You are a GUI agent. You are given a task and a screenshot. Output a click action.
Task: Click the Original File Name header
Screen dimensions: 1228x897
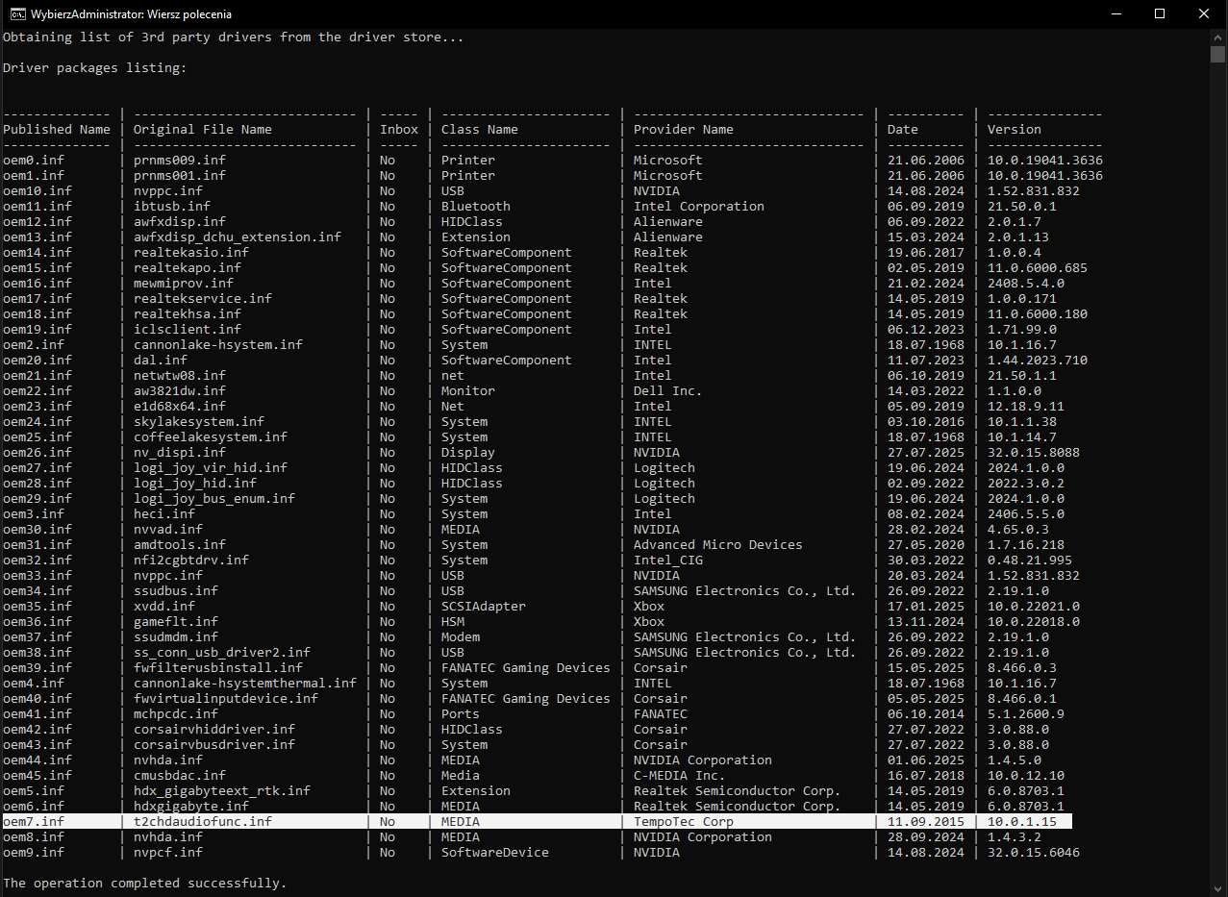pos(203,130)
